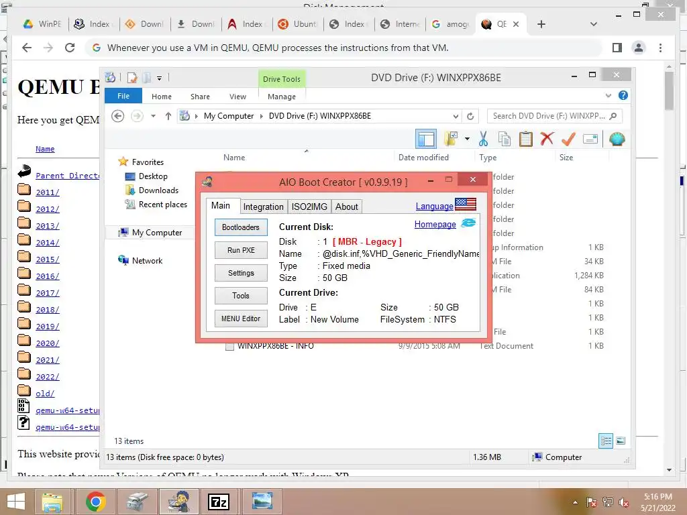This screenshot has height=515, width=687.
Task: Open Settings in AIO Boot Creator
Action: click(241, 273)
